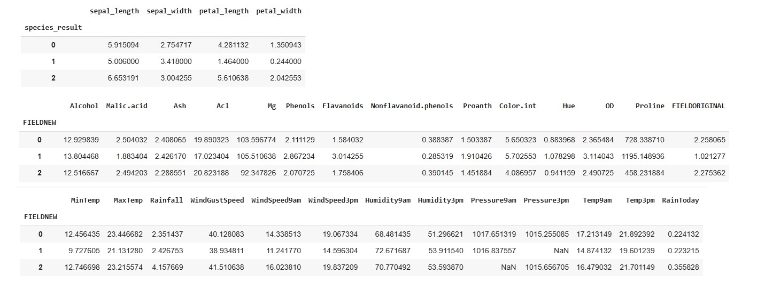
Task: Click the FIELDORIGINAL column header
Action: pyautogui.click(x=698, y=106)
